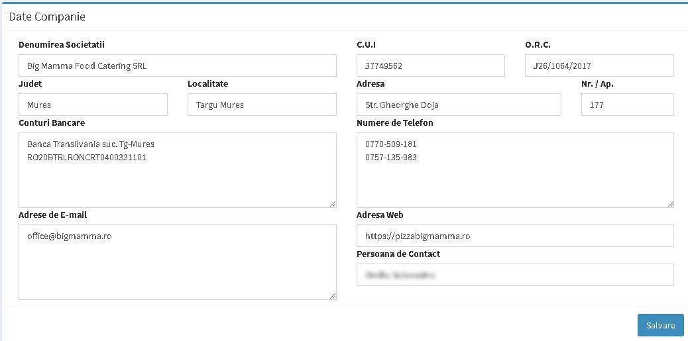
Task: Edit the O.R.C. field J26/1064/2017
Action: [599, 66]
